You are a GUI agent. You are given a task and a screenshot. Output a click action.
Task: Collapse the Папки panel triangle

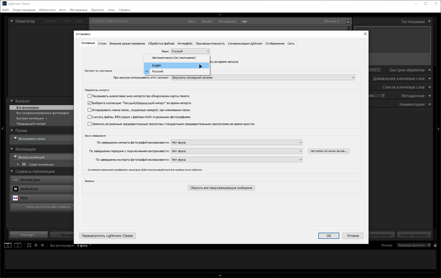12,131
